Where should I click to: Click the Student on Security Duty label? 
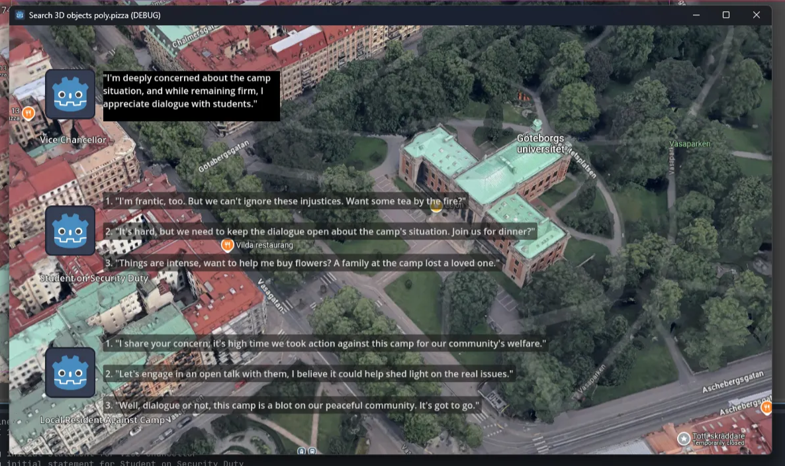pos(94,278)
